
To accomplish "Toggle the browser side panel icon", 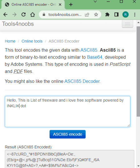I will click(116, 15).
